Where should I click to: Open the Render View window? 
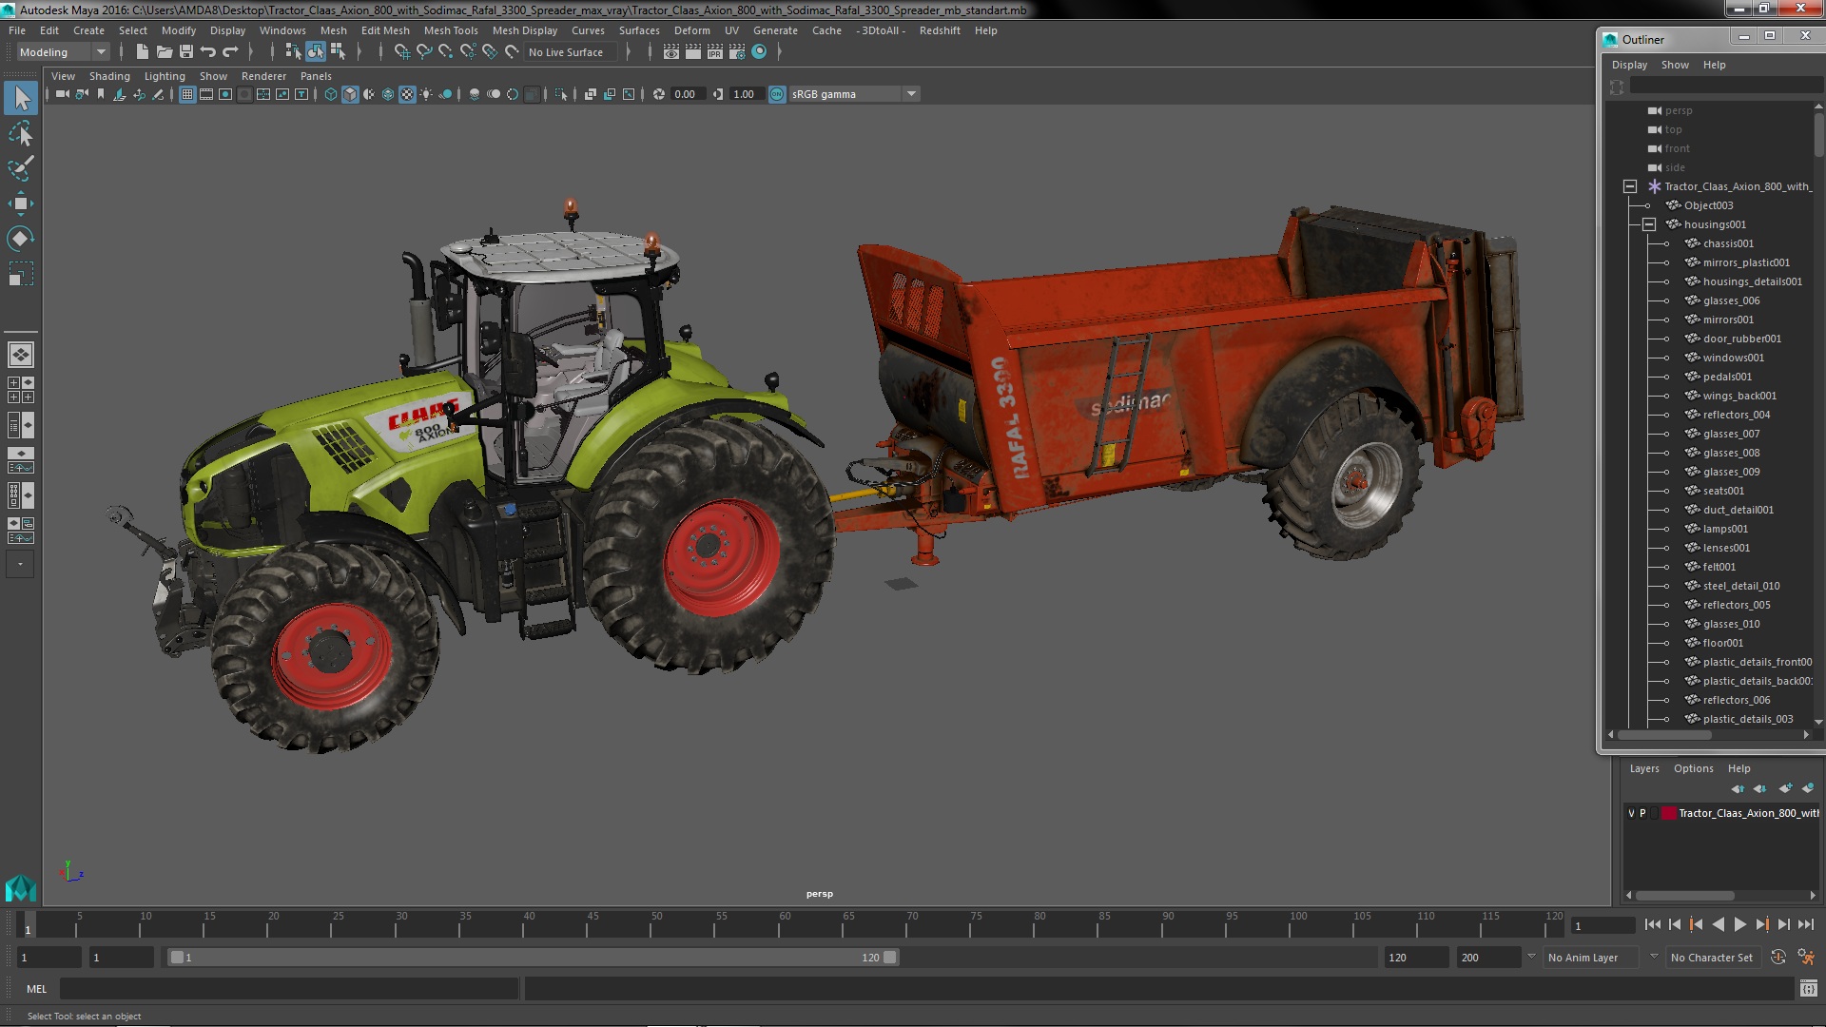click(671, 52)
